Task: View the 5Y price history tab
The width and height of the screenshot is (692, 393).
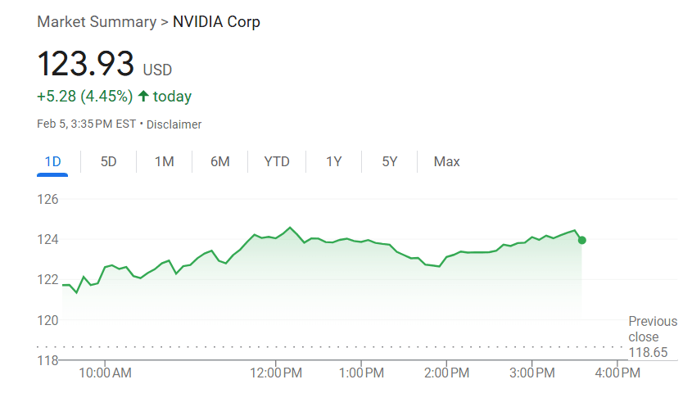Action: (x=389, y=161)
